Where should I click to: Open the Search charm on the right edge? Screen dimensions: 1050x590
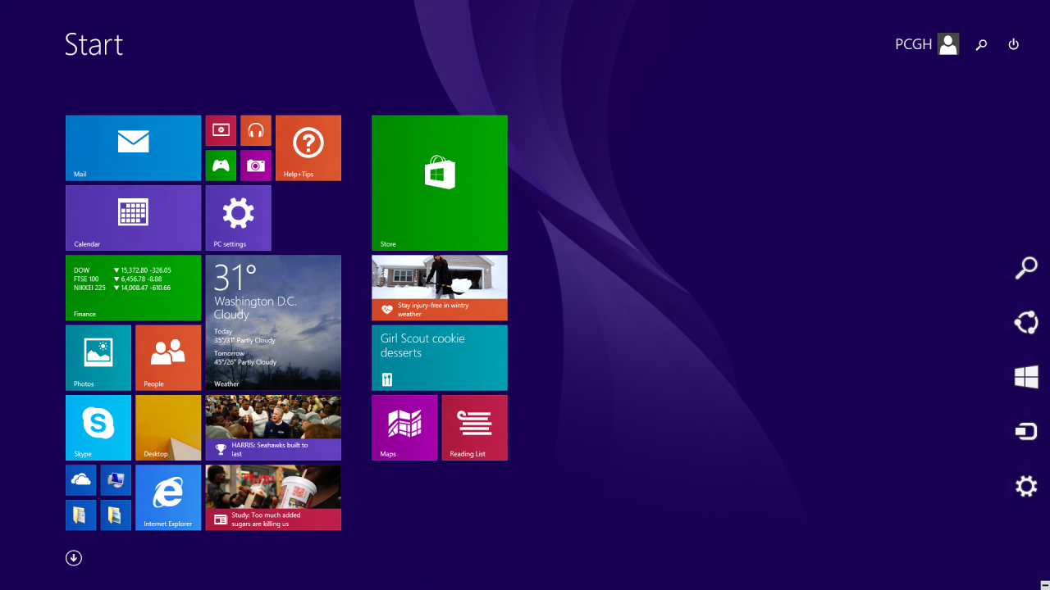(1026, 268)
